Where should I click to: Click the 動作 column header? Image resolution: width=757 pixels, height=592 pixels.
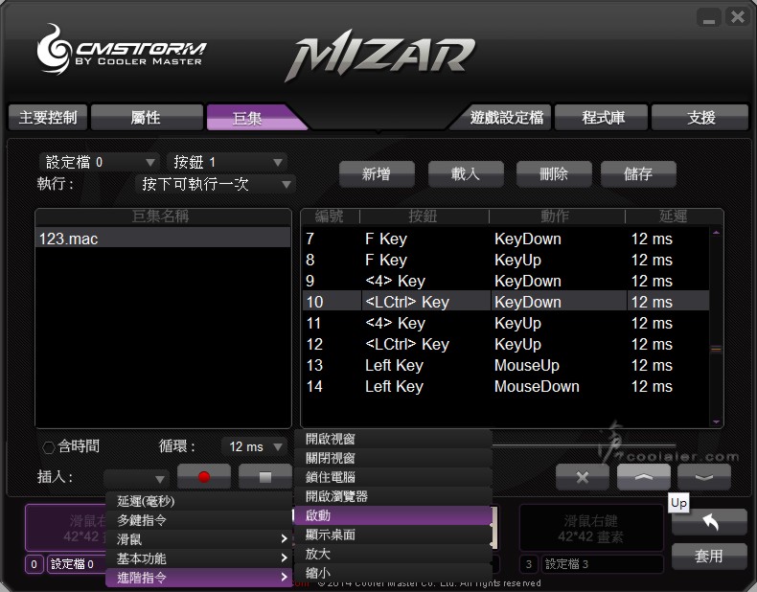(557, 216)
